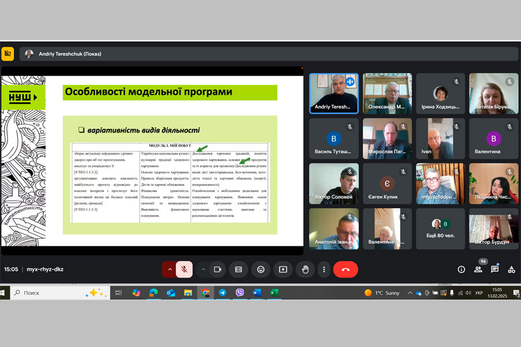
Task: Select Олександр М... video tile
Action: tap(387, 94)
